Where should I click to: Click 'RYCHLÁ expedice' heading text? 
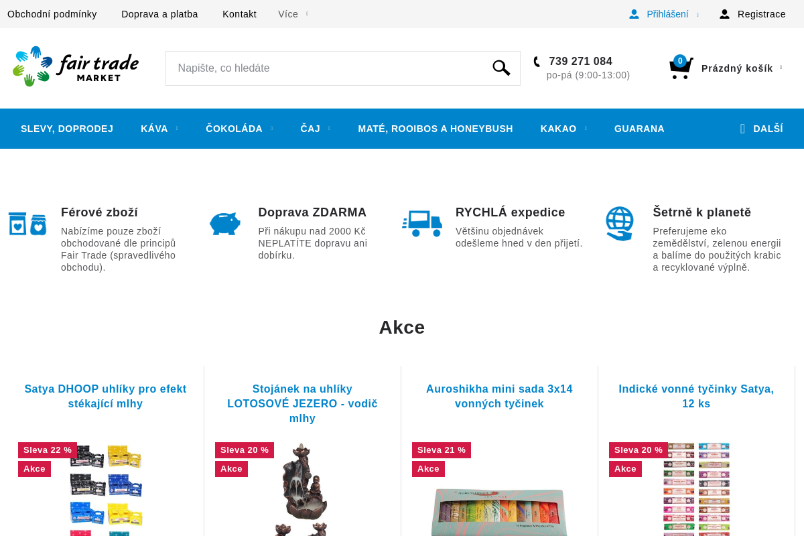click(511, 212)
